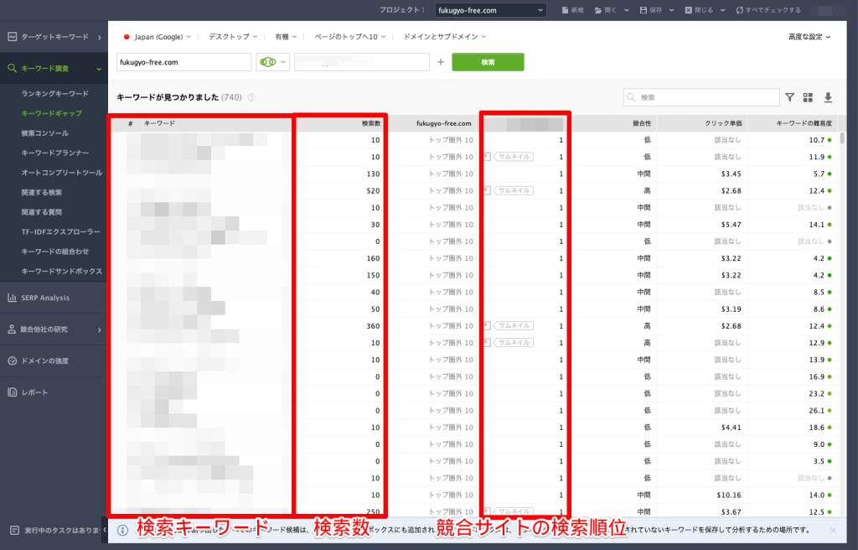The width and height of the screenshot is (858, 550).
Task: Select キーワードの組合わせ in the sidebar
Action: pyautogui.click(x=54, y=252)
